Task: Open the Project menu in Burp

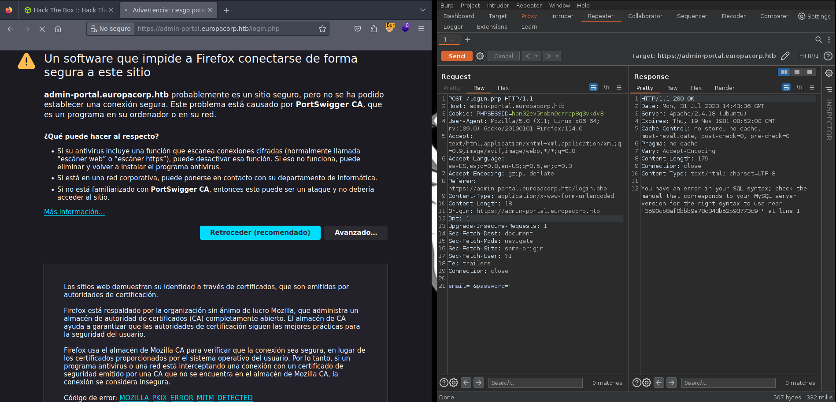Action: [x=470, y=5]
